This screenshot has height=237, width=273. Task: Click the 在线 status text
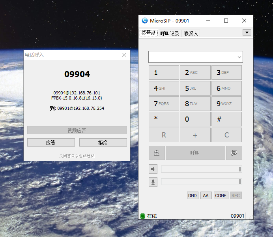click(x=152, y=216)
